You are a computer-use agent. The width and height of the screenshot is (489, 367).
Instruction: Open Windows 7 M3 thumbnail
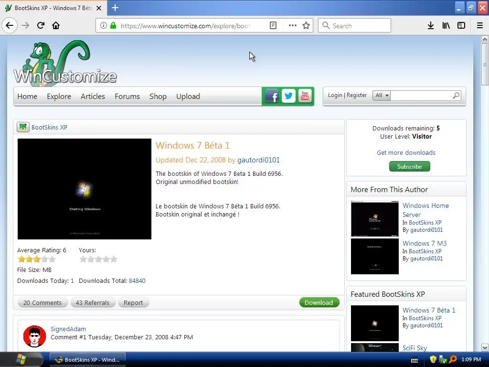[x=375, y=256]
